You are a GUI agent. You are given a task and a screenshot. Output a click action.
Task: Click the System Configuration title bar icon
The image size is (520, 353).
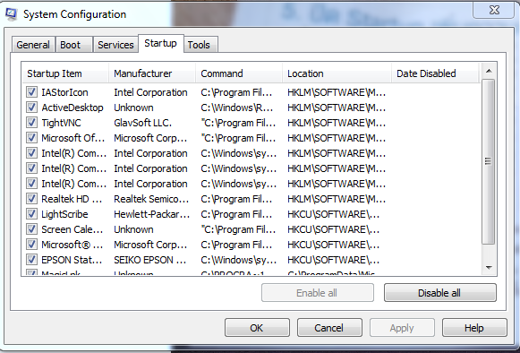click(11, 14)
